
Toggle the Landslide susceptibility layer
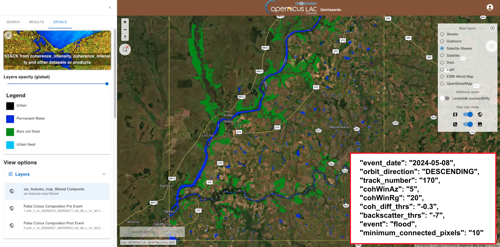tap(445, 98)
